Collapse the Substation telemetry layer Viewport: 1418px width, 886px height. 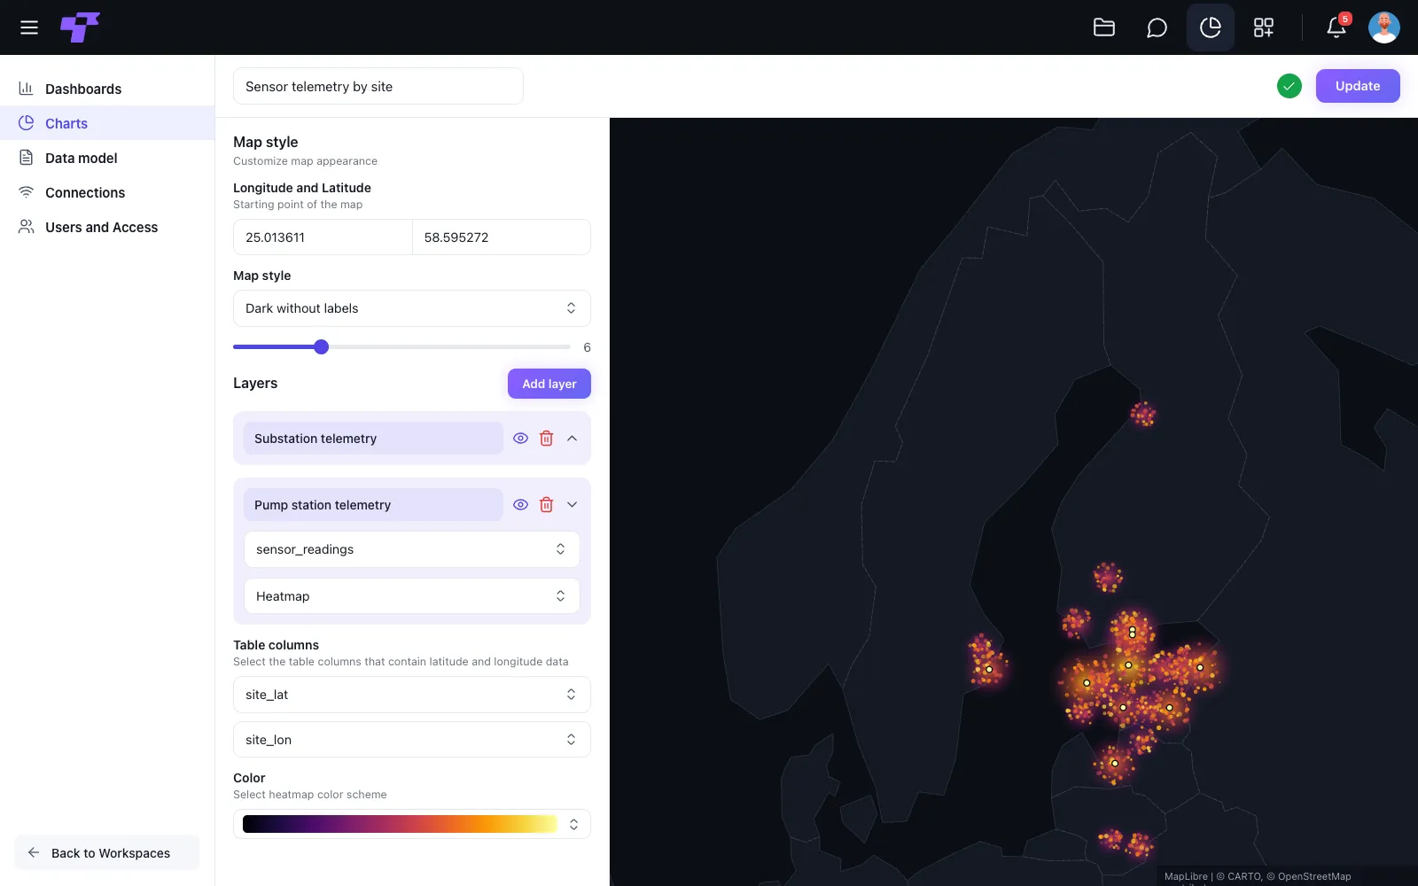point(572,439)
